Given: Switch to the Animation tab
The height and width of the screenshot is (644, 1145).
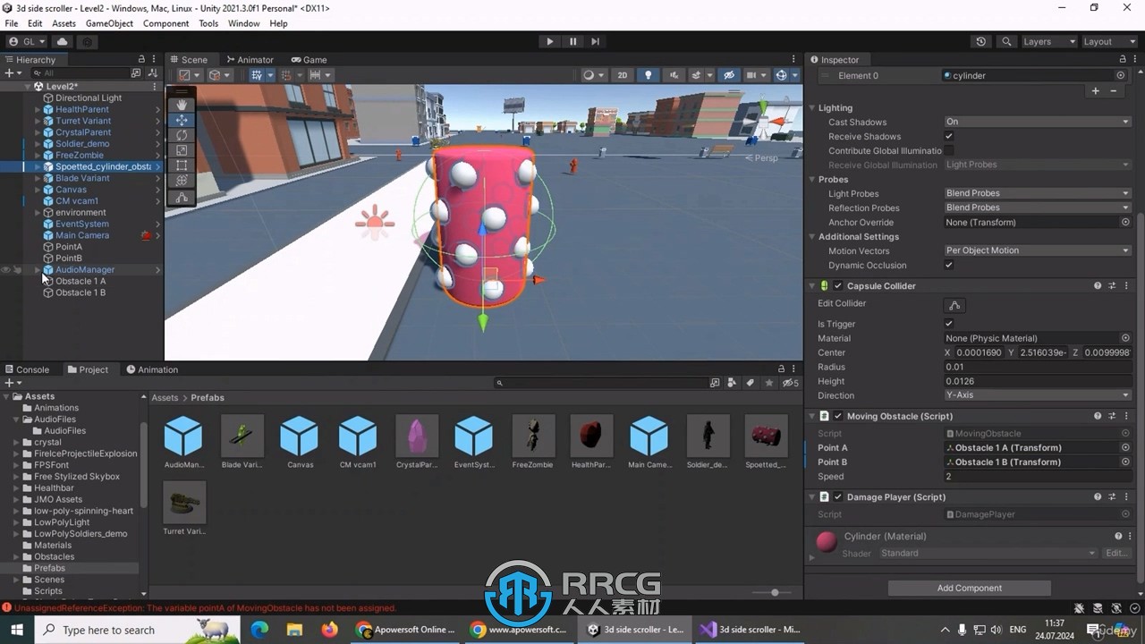Looking at the screenshot, I should tap(152, 369).
